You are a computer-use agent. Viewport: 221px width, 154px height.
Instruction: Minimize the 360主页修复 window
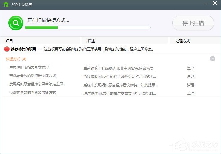click(x=206, y=4)
